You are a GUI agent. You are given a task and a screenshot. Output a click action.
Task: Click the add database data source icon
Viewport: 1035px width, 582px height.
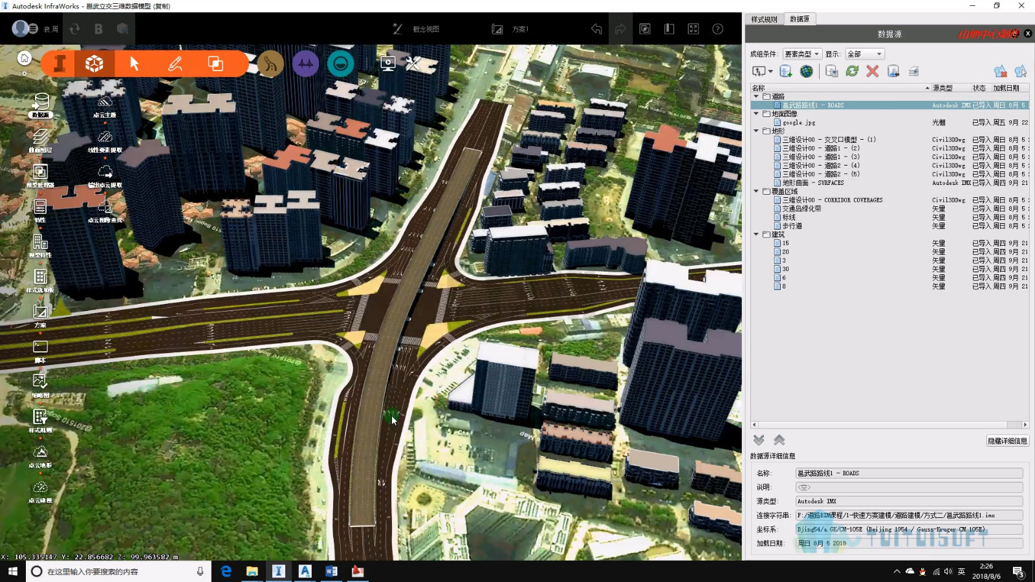(786, 71)
